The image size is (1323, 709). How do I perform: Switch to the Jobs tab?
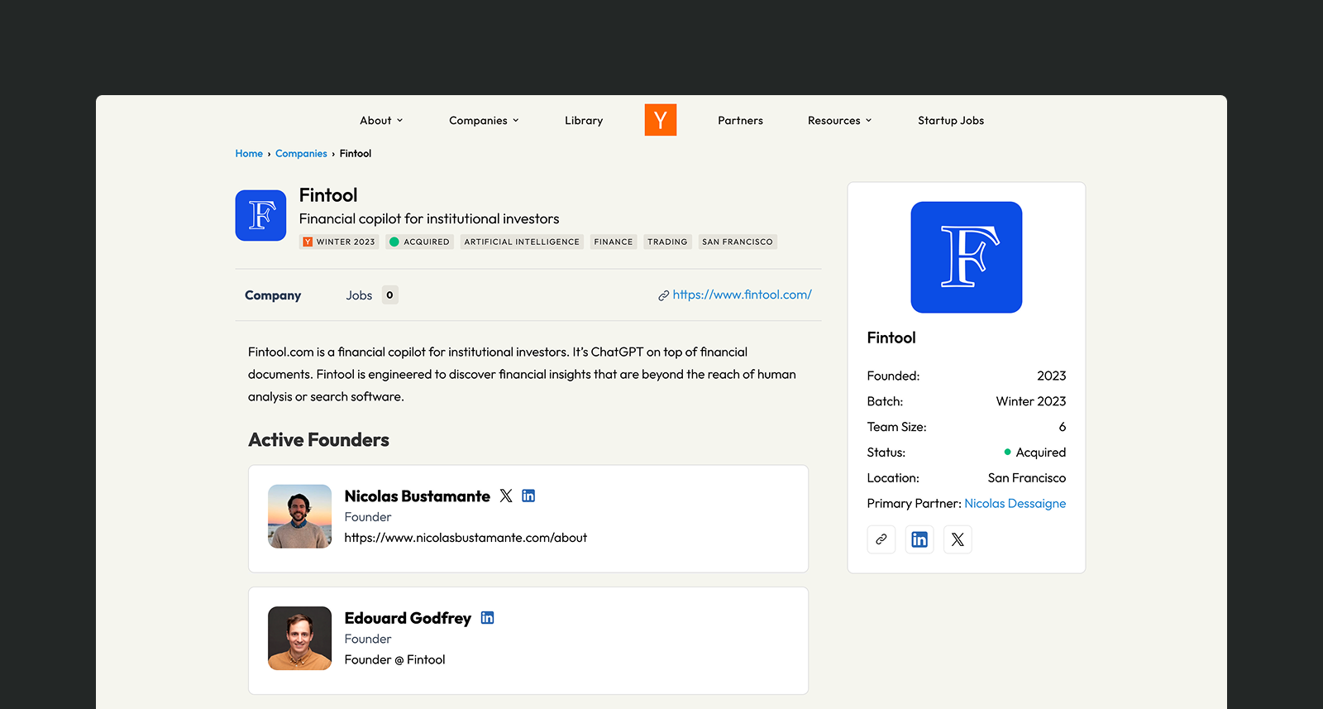point(372,295)
